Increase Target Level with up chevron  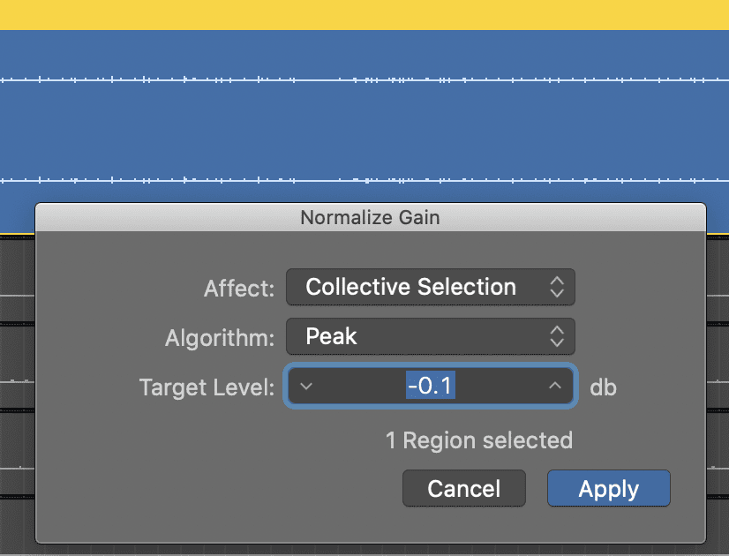[554, 386]
